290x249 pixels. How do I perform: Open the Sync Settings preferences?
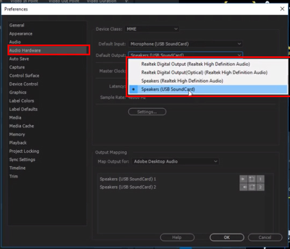click(x=22, y=159)
